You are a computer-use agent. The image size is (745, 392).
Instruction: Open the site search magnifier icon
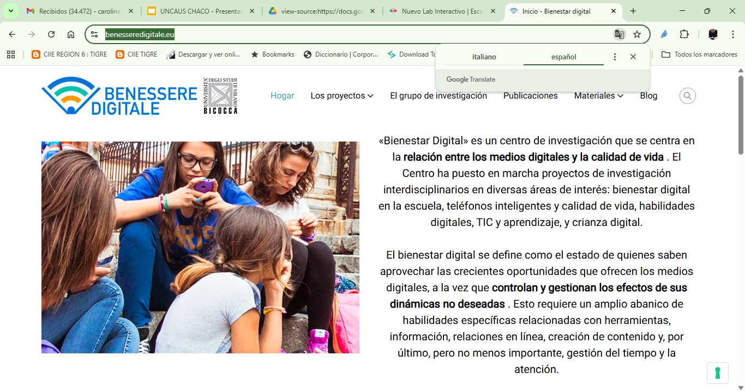(687, 96)
